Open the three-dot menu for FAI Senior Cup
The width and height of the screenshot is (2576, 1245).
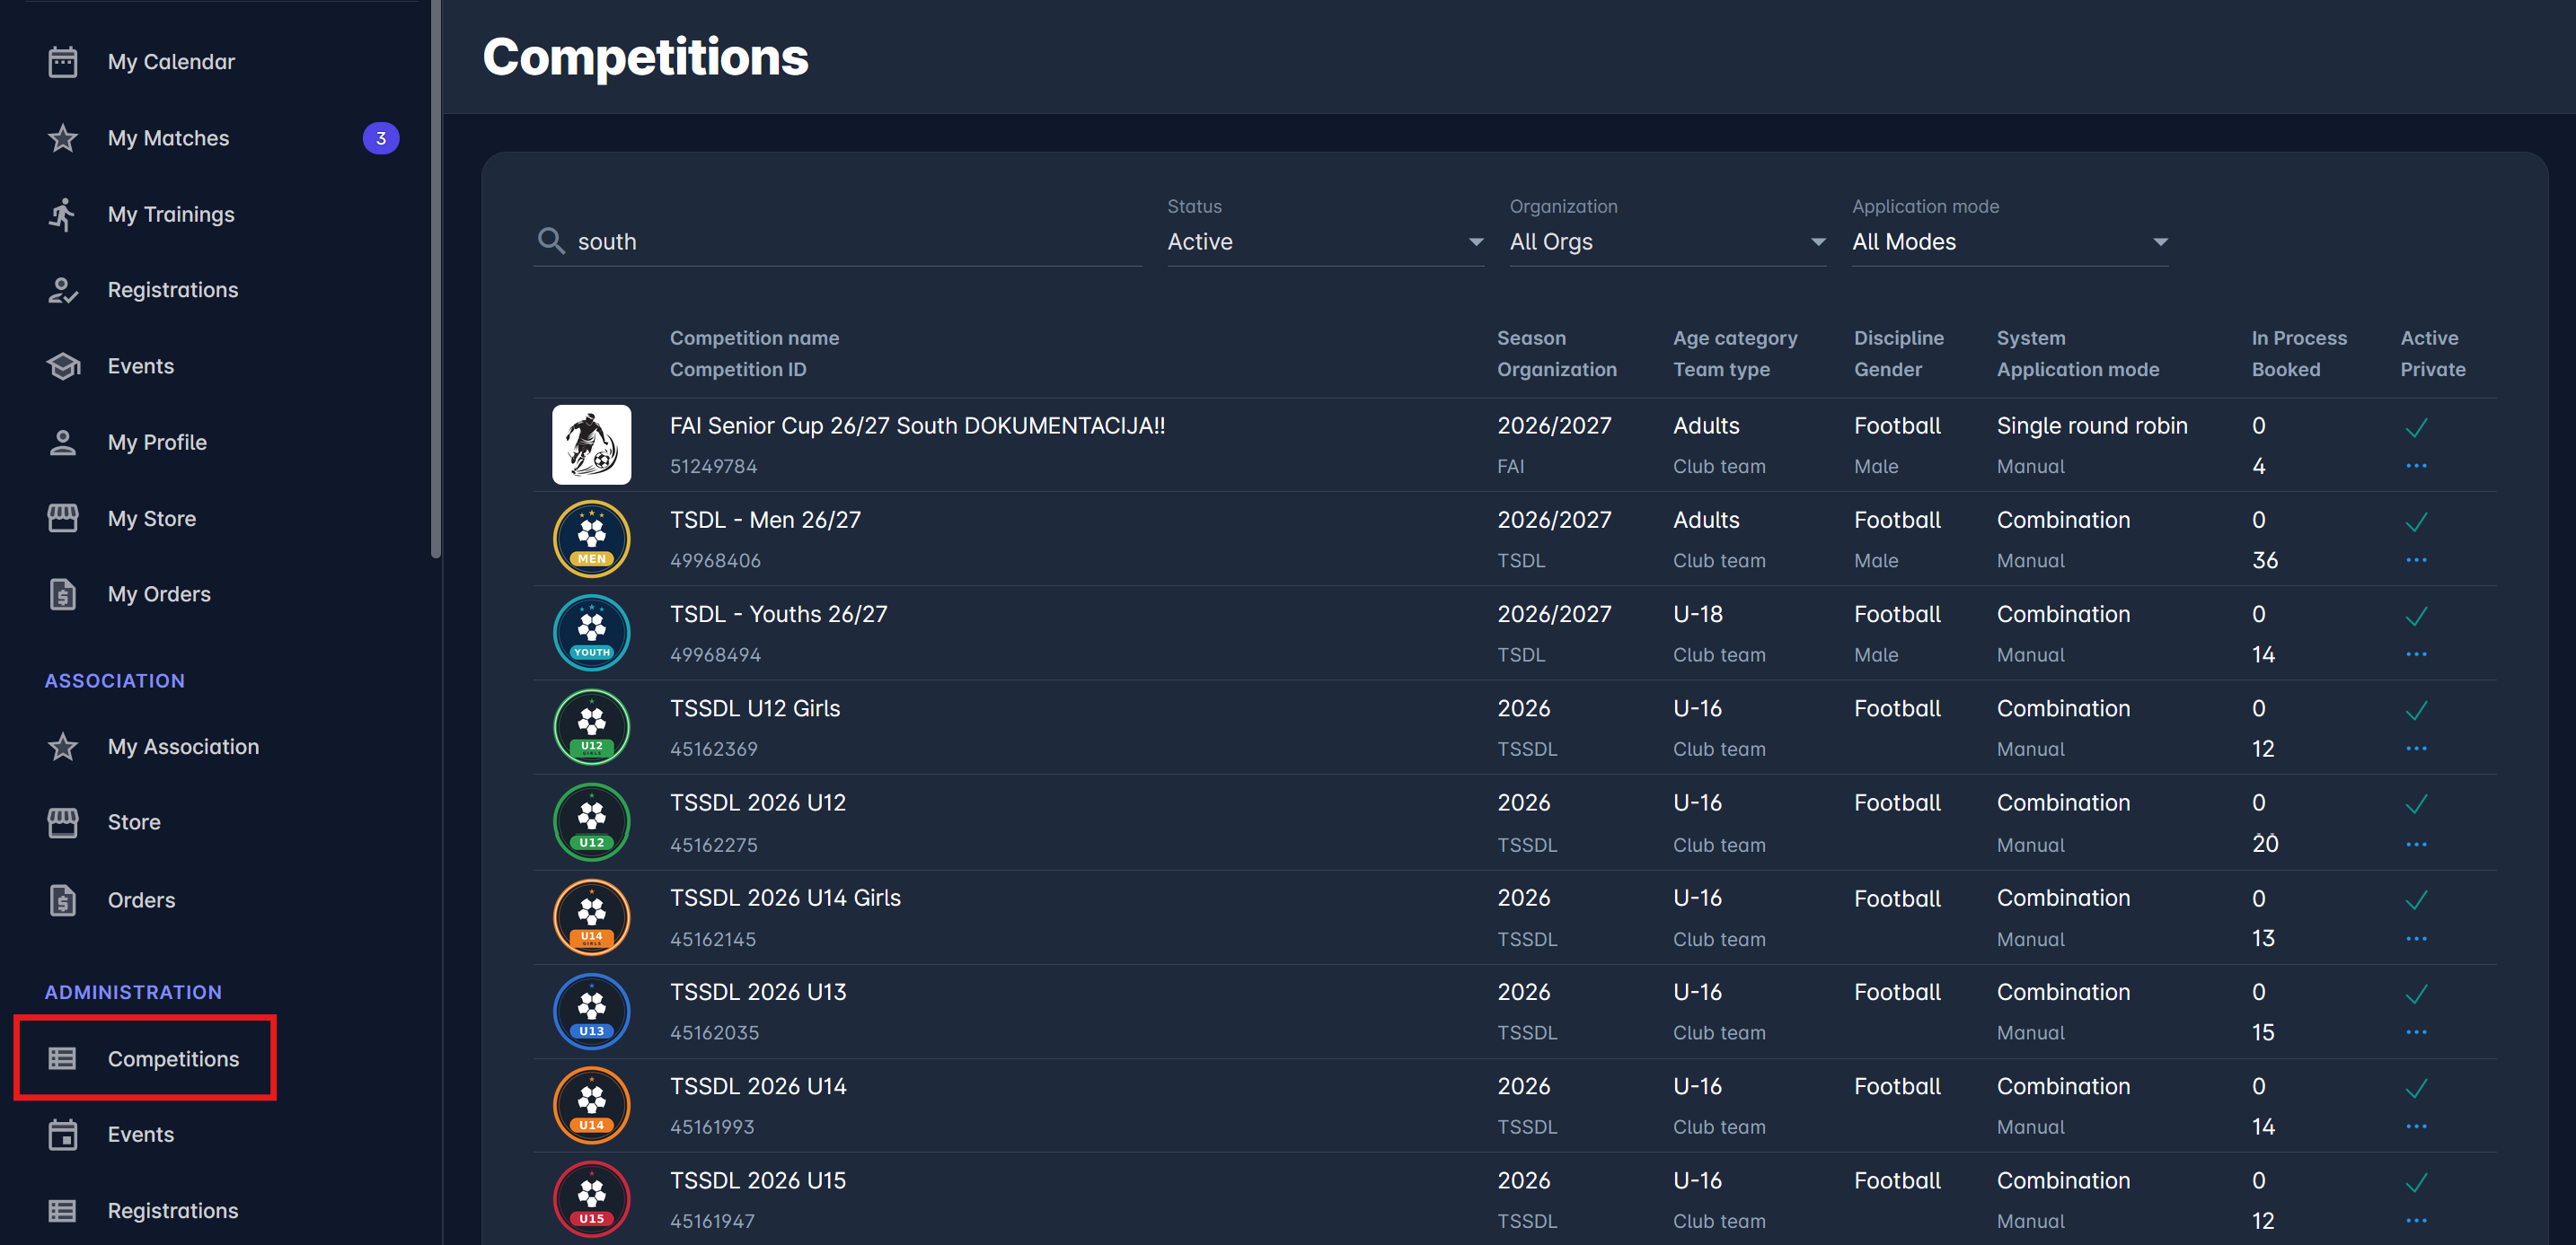coord(2416,466)
